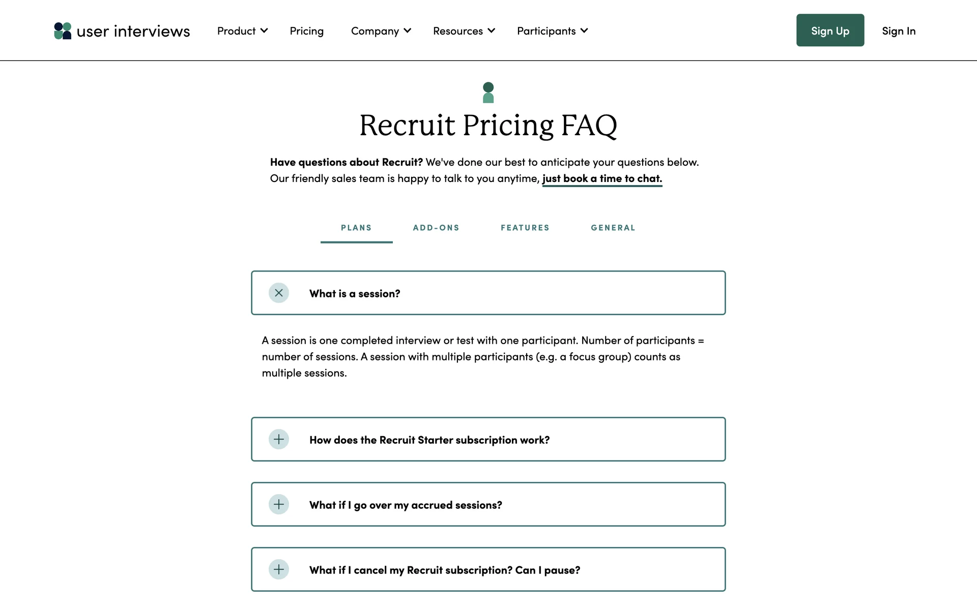Open the Product dropdown menu
This screenshot has height=610, width=977.
tap(242, 31)
